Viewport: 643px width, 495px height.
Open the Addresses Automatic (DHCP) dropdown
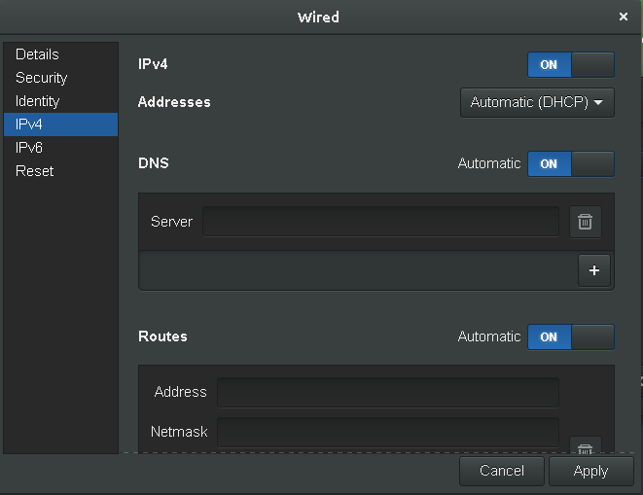pos(537,101)
